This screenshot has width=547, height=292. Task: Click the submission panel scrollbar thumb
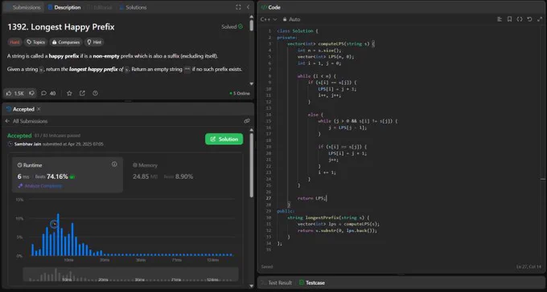[251, 165]
